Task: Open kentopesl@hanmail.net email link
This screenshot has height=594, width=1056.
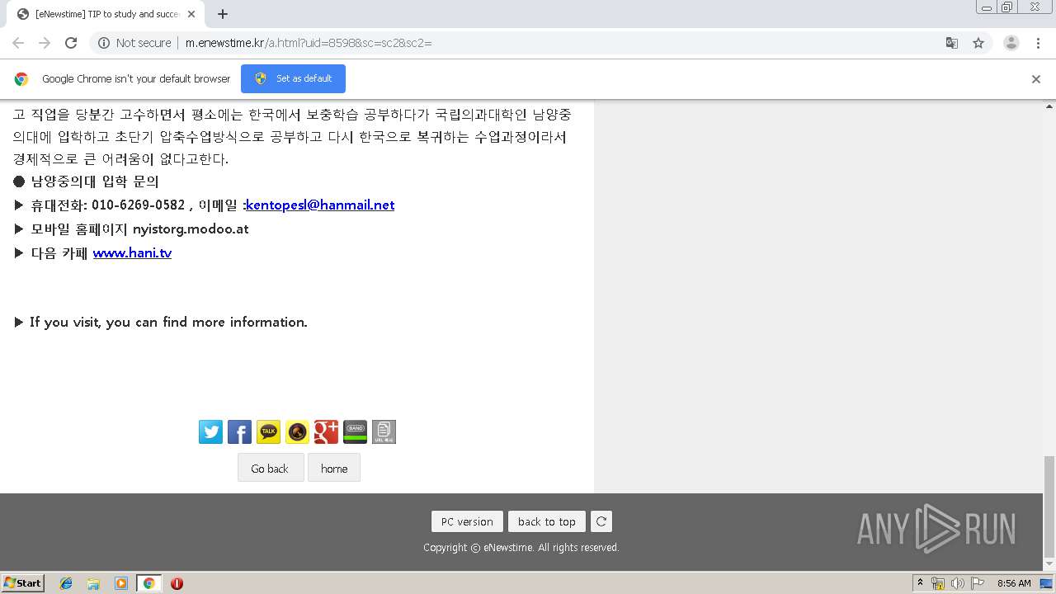Action: [320, 205]
